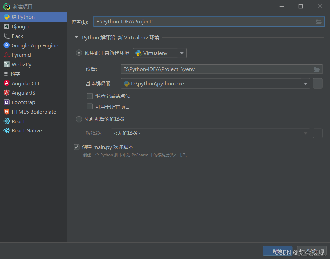Click the Virtualenv icon in dropdown
This screenshot has height=259, width=330.
138,53
